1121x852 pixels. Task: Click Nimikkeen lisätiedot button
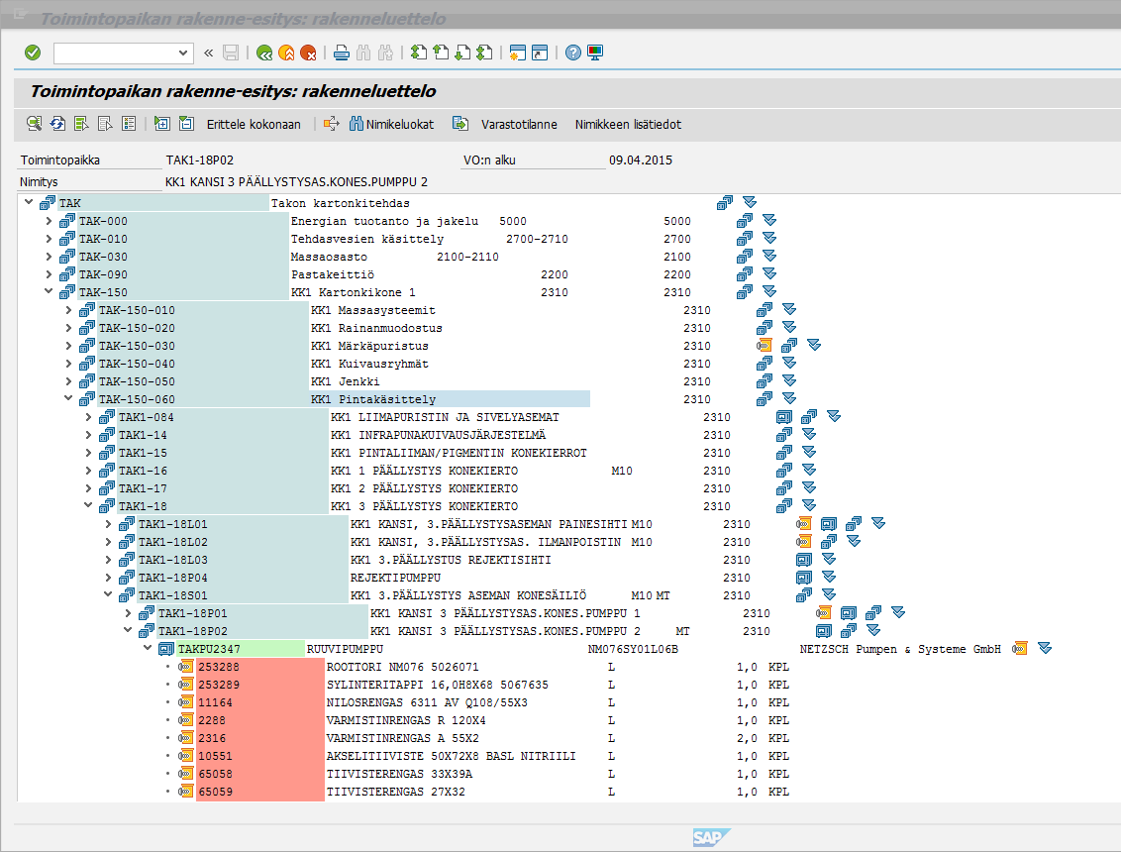628,125
